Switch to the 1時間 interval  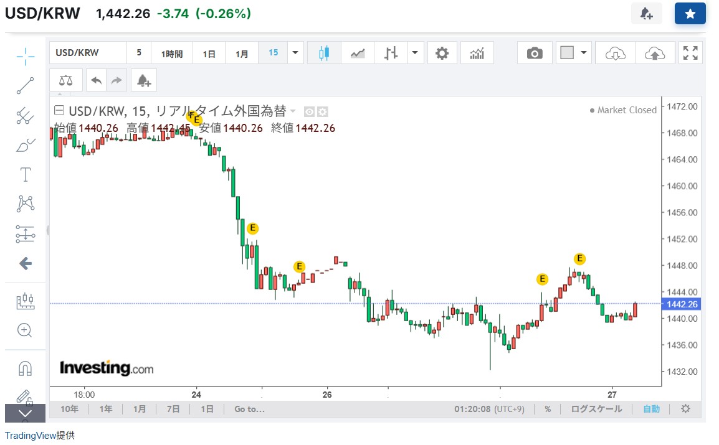172,54
